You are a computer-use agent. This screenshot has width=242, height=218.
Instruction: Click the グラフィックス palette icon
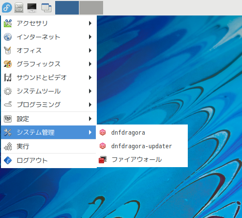(x=8, y=64)
